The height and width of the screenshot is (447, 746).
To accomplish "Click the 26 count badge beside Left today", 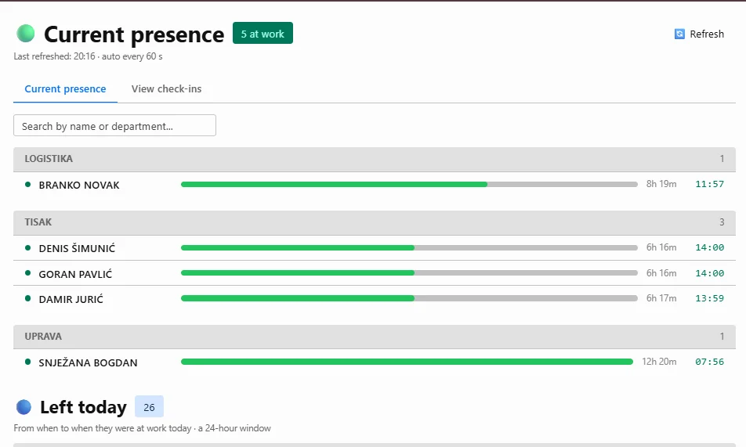I will point(149,407).
